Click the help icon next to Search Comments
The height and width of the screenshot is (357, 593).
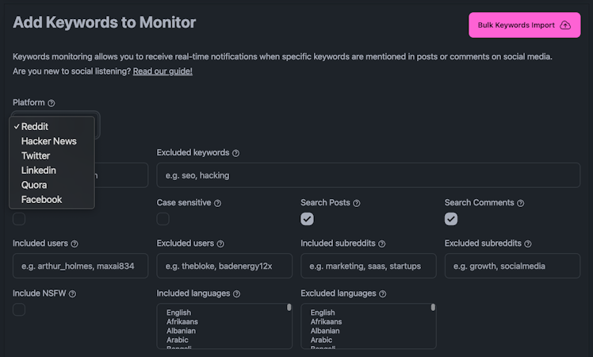point(520,203)
